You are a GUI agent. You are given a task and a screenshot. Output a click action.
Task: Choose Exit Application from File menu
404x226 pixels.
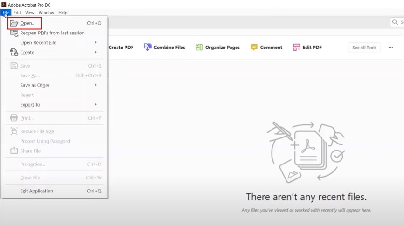37,191
